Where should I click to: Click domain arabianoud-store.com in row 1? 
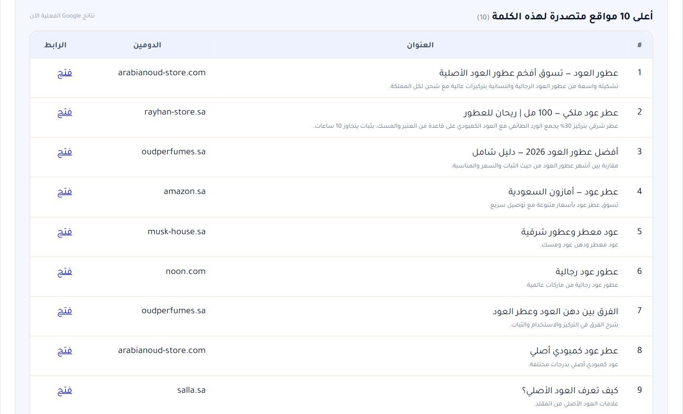[162, 72]
